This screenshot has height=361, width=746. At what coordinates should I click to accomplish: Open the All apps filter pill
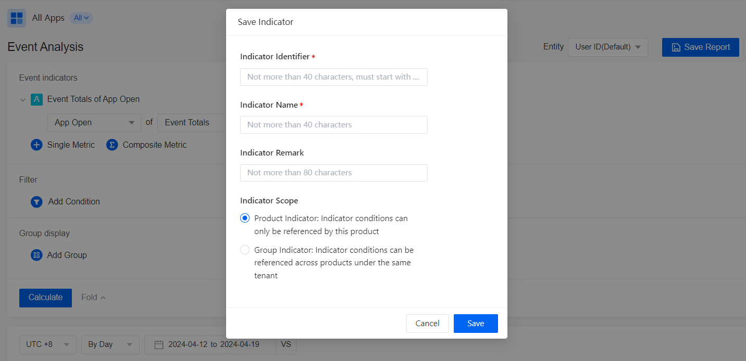tap(81, 18)
